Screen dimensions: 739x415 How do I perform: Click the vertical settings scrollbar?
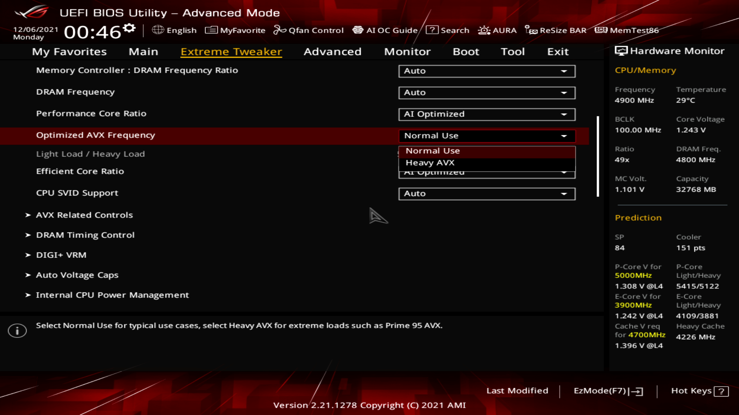click(x=598, y=156)
